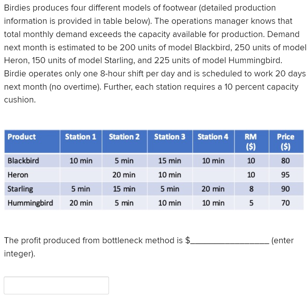Select Hummingbird's RM cell showing 5
The image size is (308, 300).
coord(251,203)
